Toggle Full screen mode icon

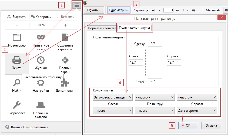point(65,60)
